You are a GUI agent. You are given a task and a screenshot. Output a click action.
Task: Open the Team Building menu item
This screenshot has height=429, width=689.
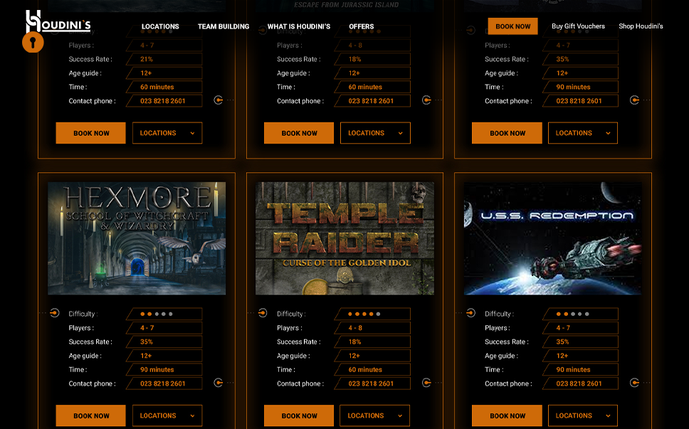[x=223, y=26]
